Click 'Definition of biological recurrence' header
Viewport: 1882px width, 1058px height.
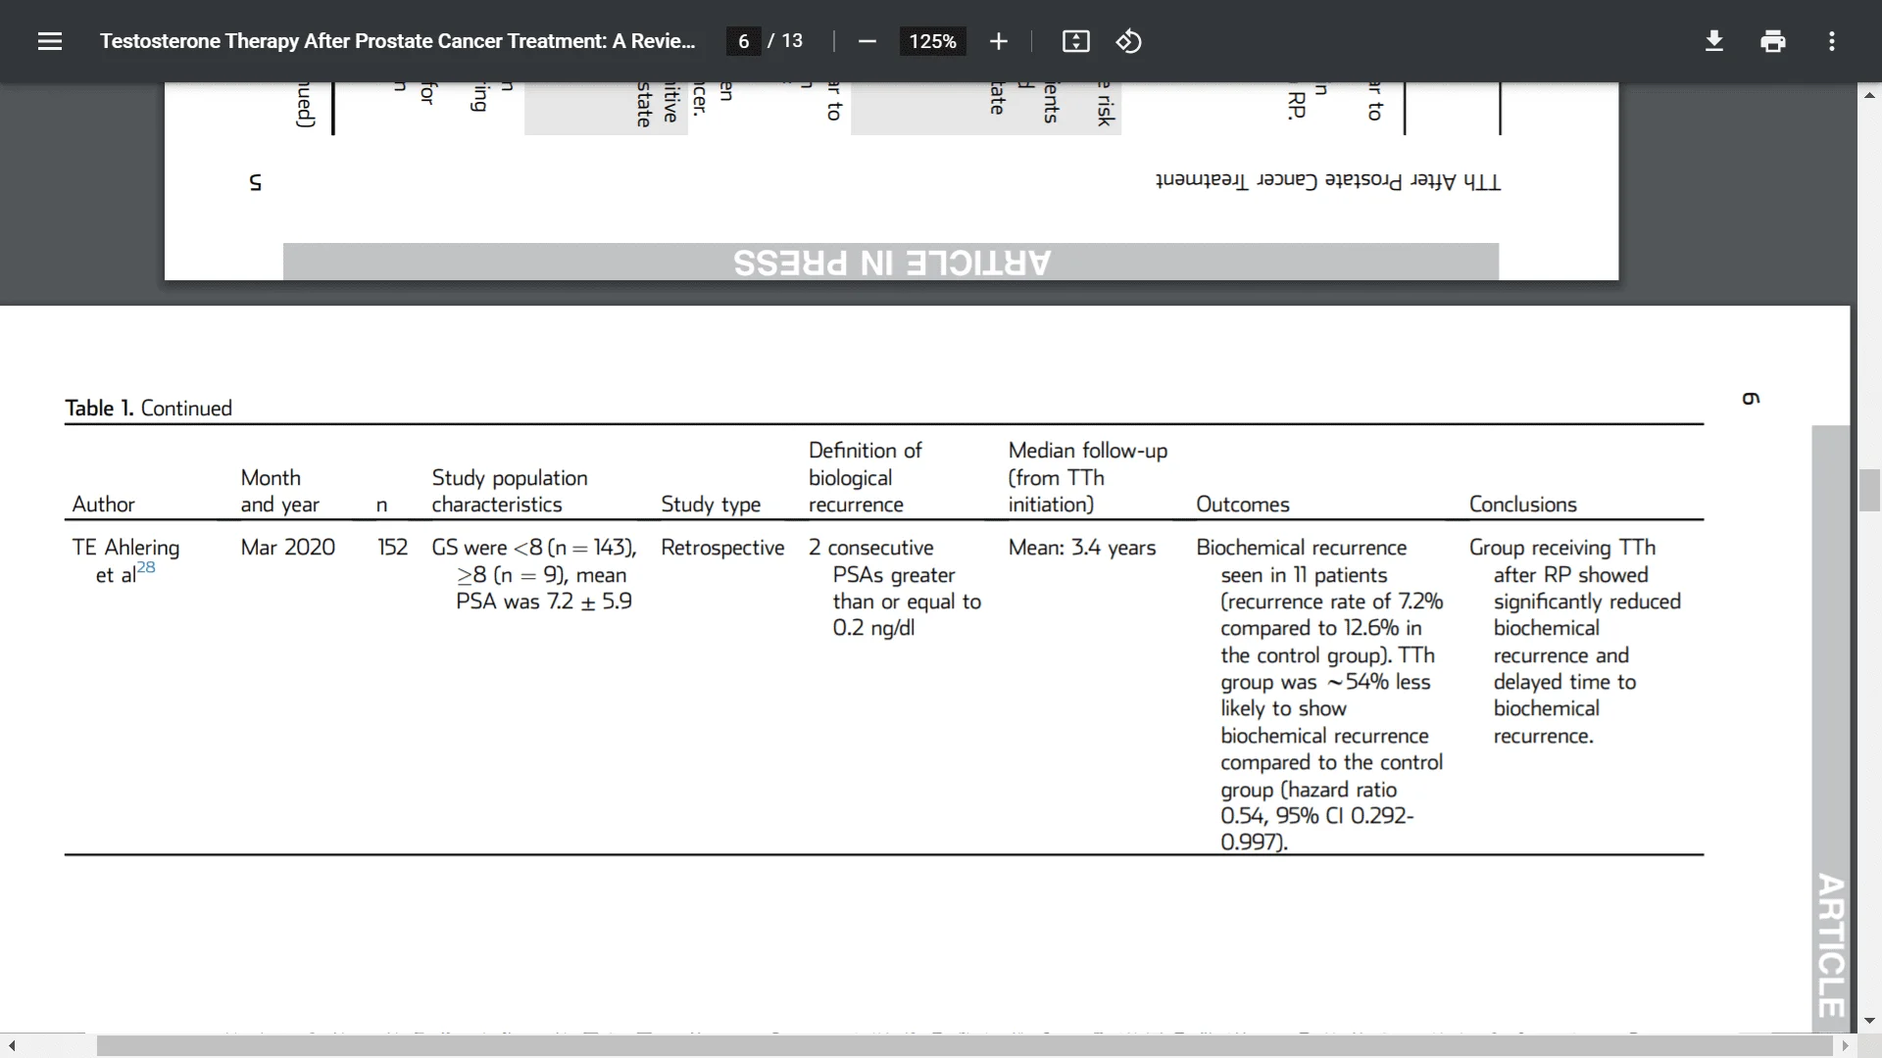pyautogui.click(x=865, y=477)
